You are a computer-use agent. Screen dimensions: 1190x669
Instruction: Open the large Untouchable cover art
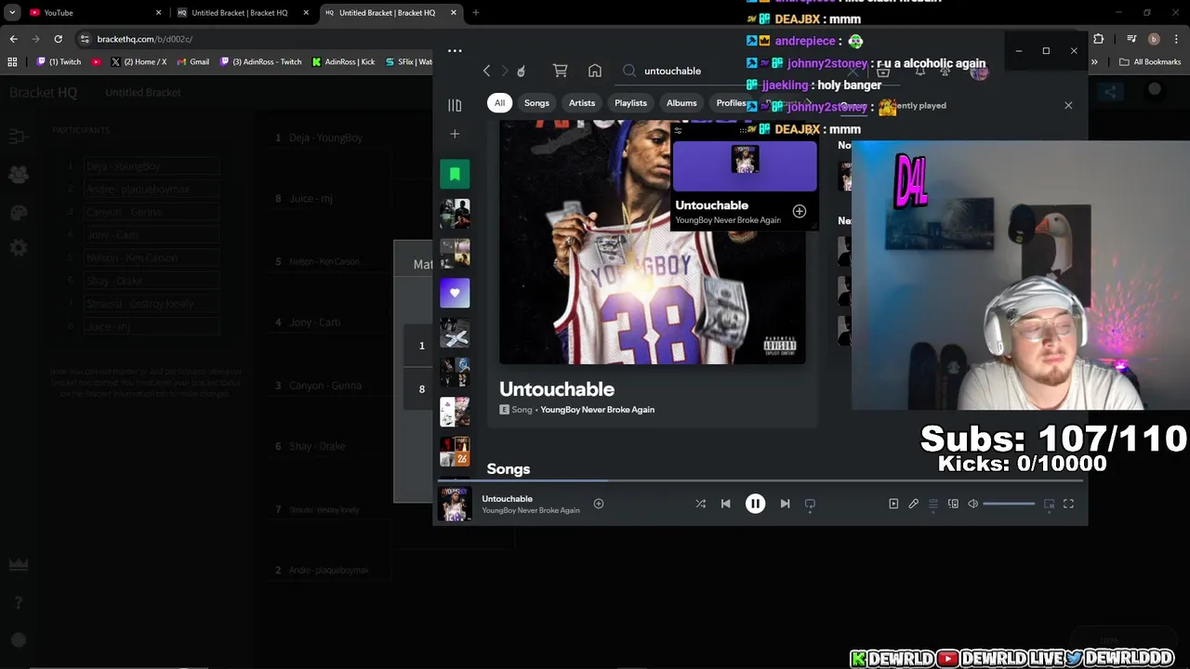click(653, 242)
